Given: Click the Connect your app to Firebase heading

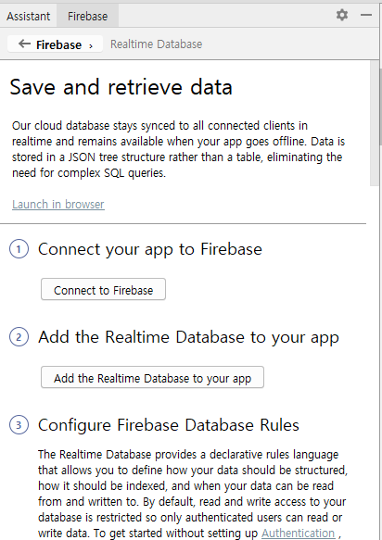Looking at the screenshot, I should coord(150,249).
